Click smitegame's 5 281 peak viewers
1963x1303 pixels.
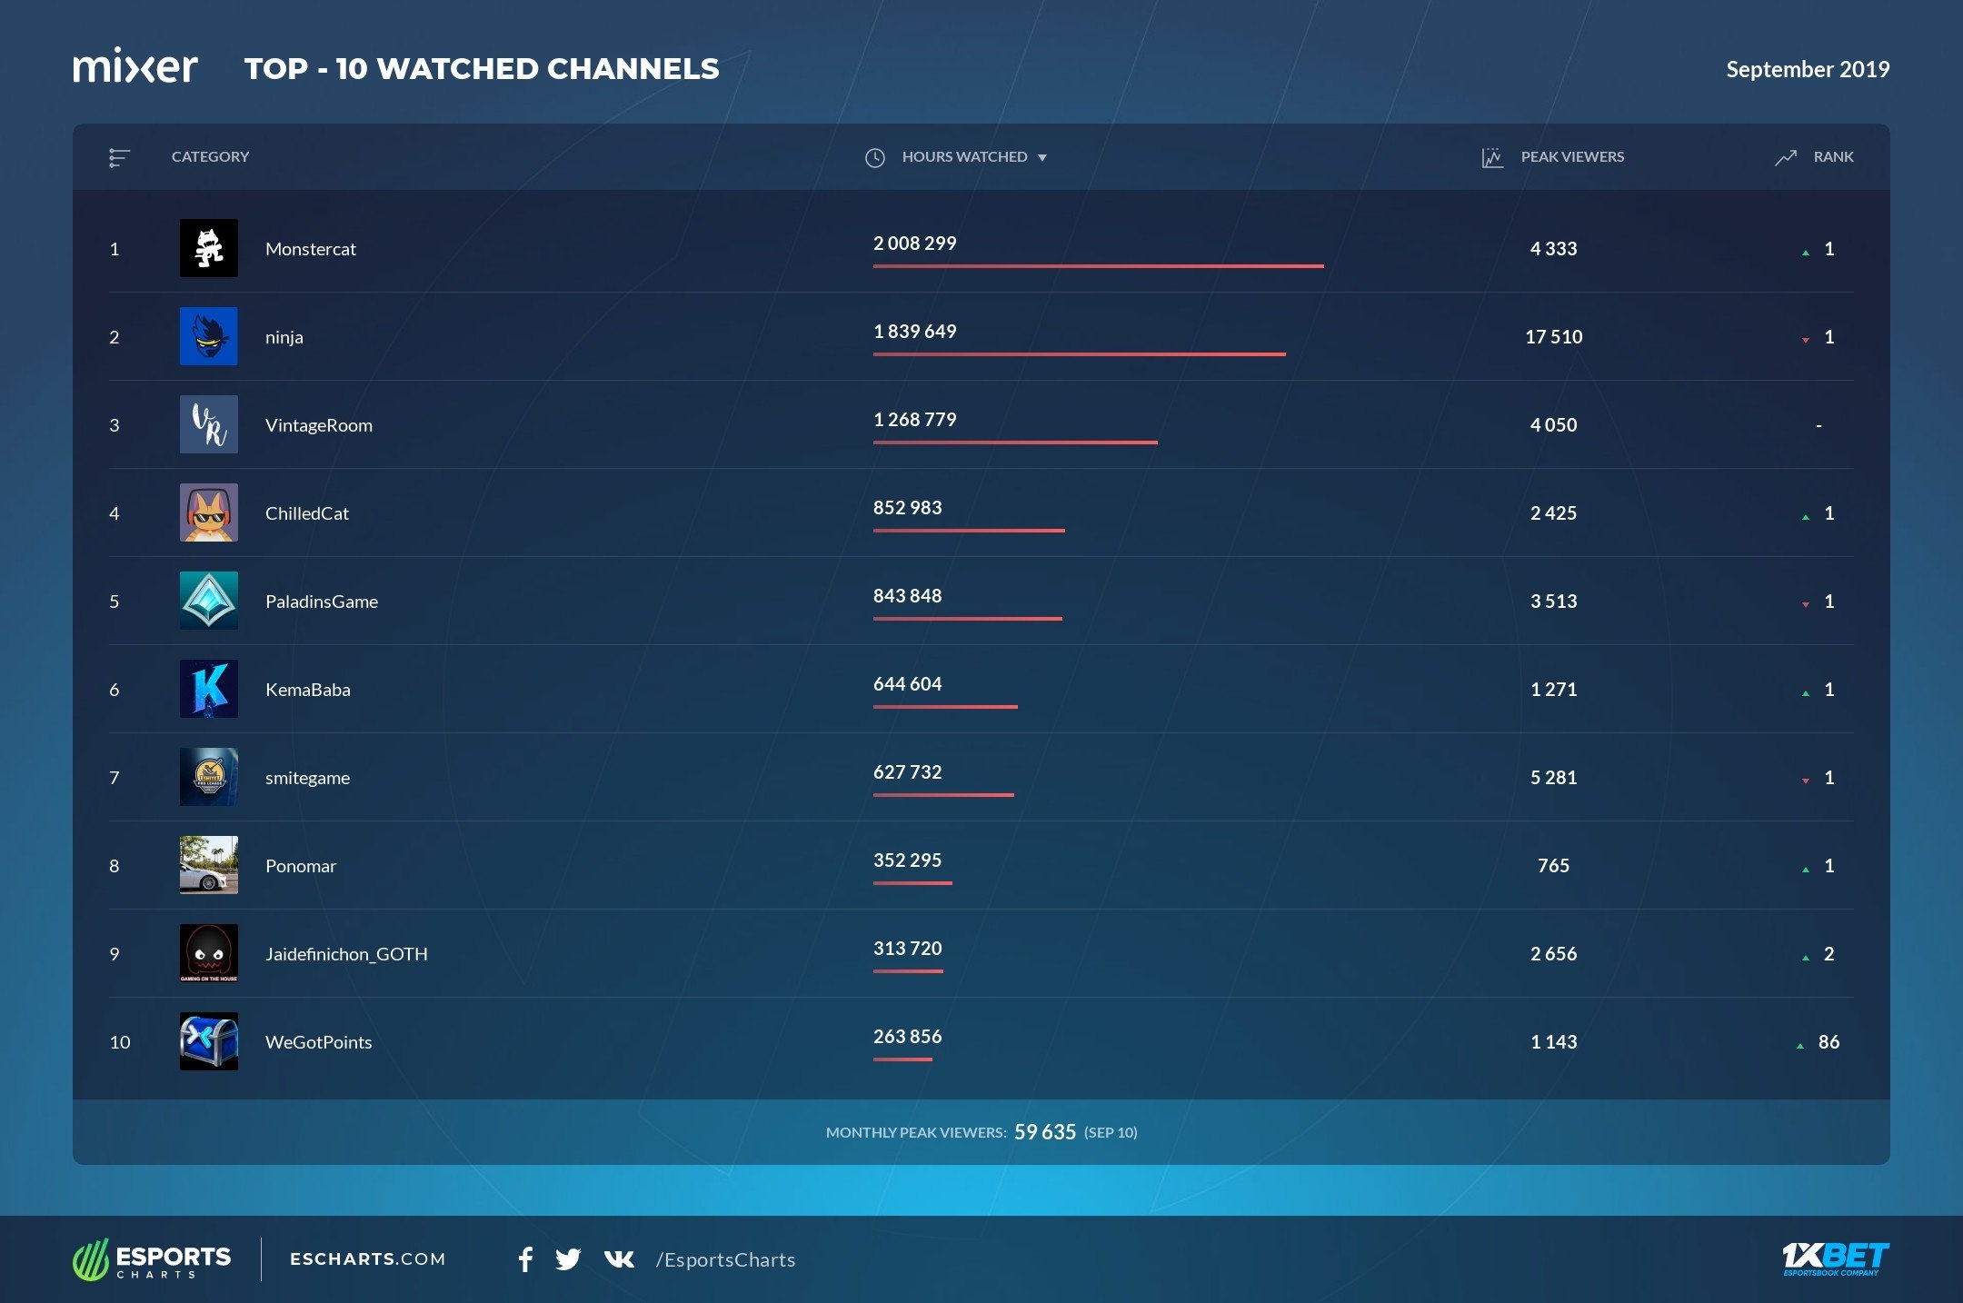tap(1554, 778)
